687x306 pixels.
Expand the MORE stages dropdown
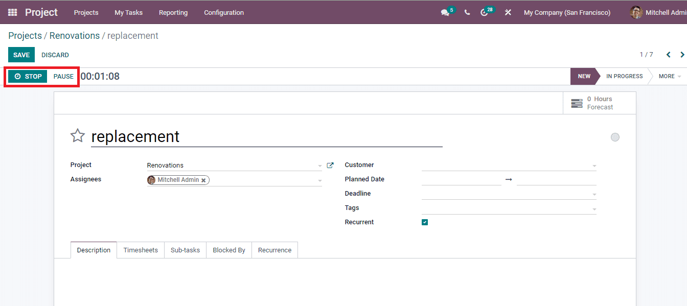tap(668, 76)
